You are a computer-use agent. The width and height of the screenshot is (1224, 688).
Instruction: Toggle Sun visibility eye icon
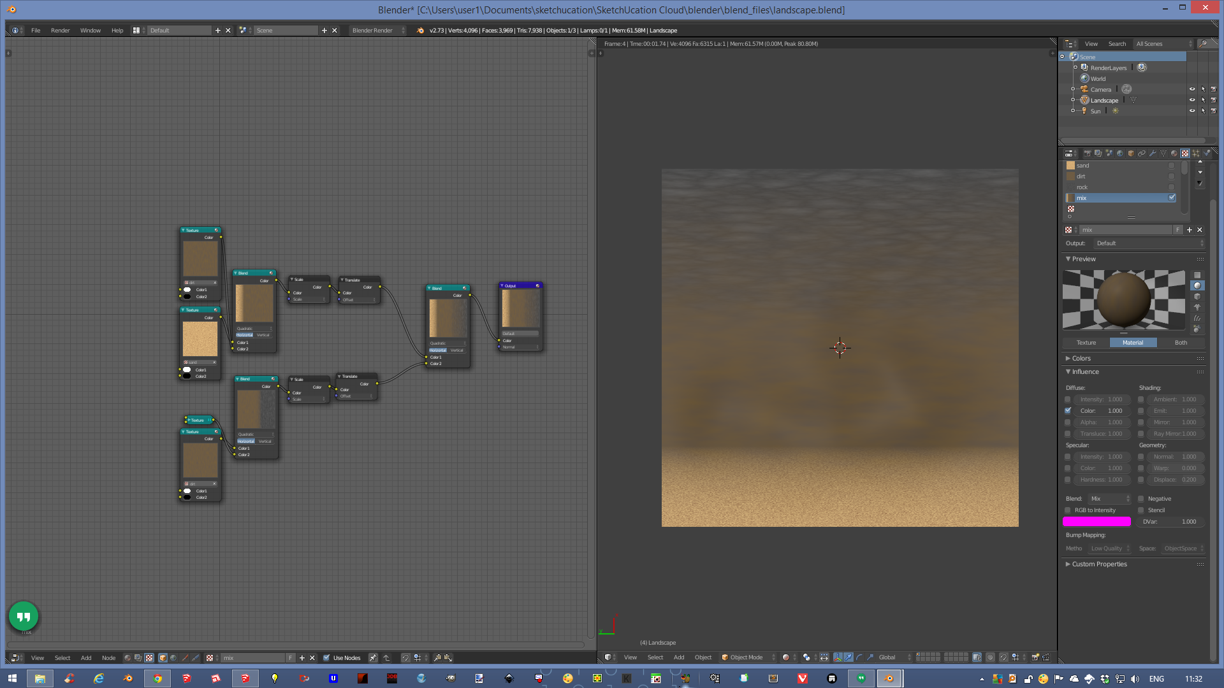(1192, 111)
